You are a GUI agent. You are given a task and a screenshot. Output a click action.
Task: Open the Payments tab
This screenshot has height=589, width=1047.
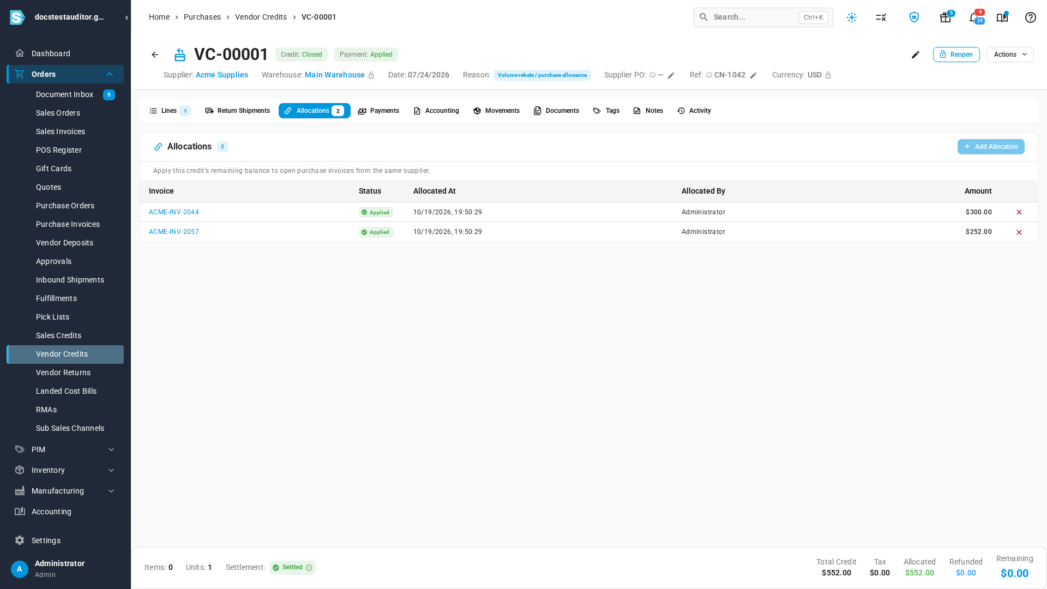[378, 111]
